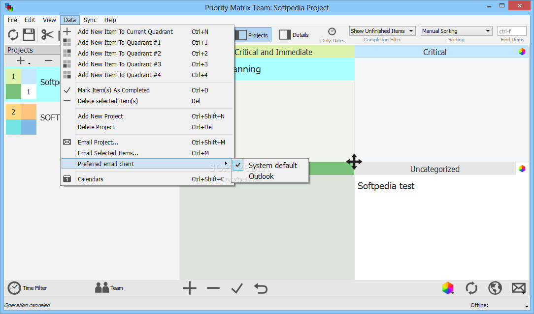Click the bottom undo arrow icon

tap(261, 288)
